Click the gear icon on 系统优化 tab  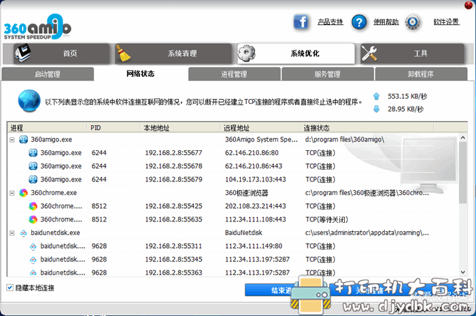click(x=246, y=53)
